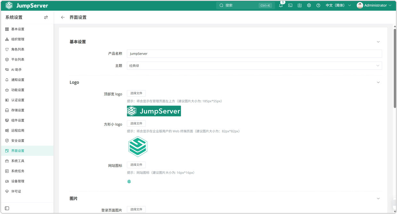Screen dimensions: 397x214
Task: Click 选择文件 for 顶部宽 logo
Action: coord(136,93)
